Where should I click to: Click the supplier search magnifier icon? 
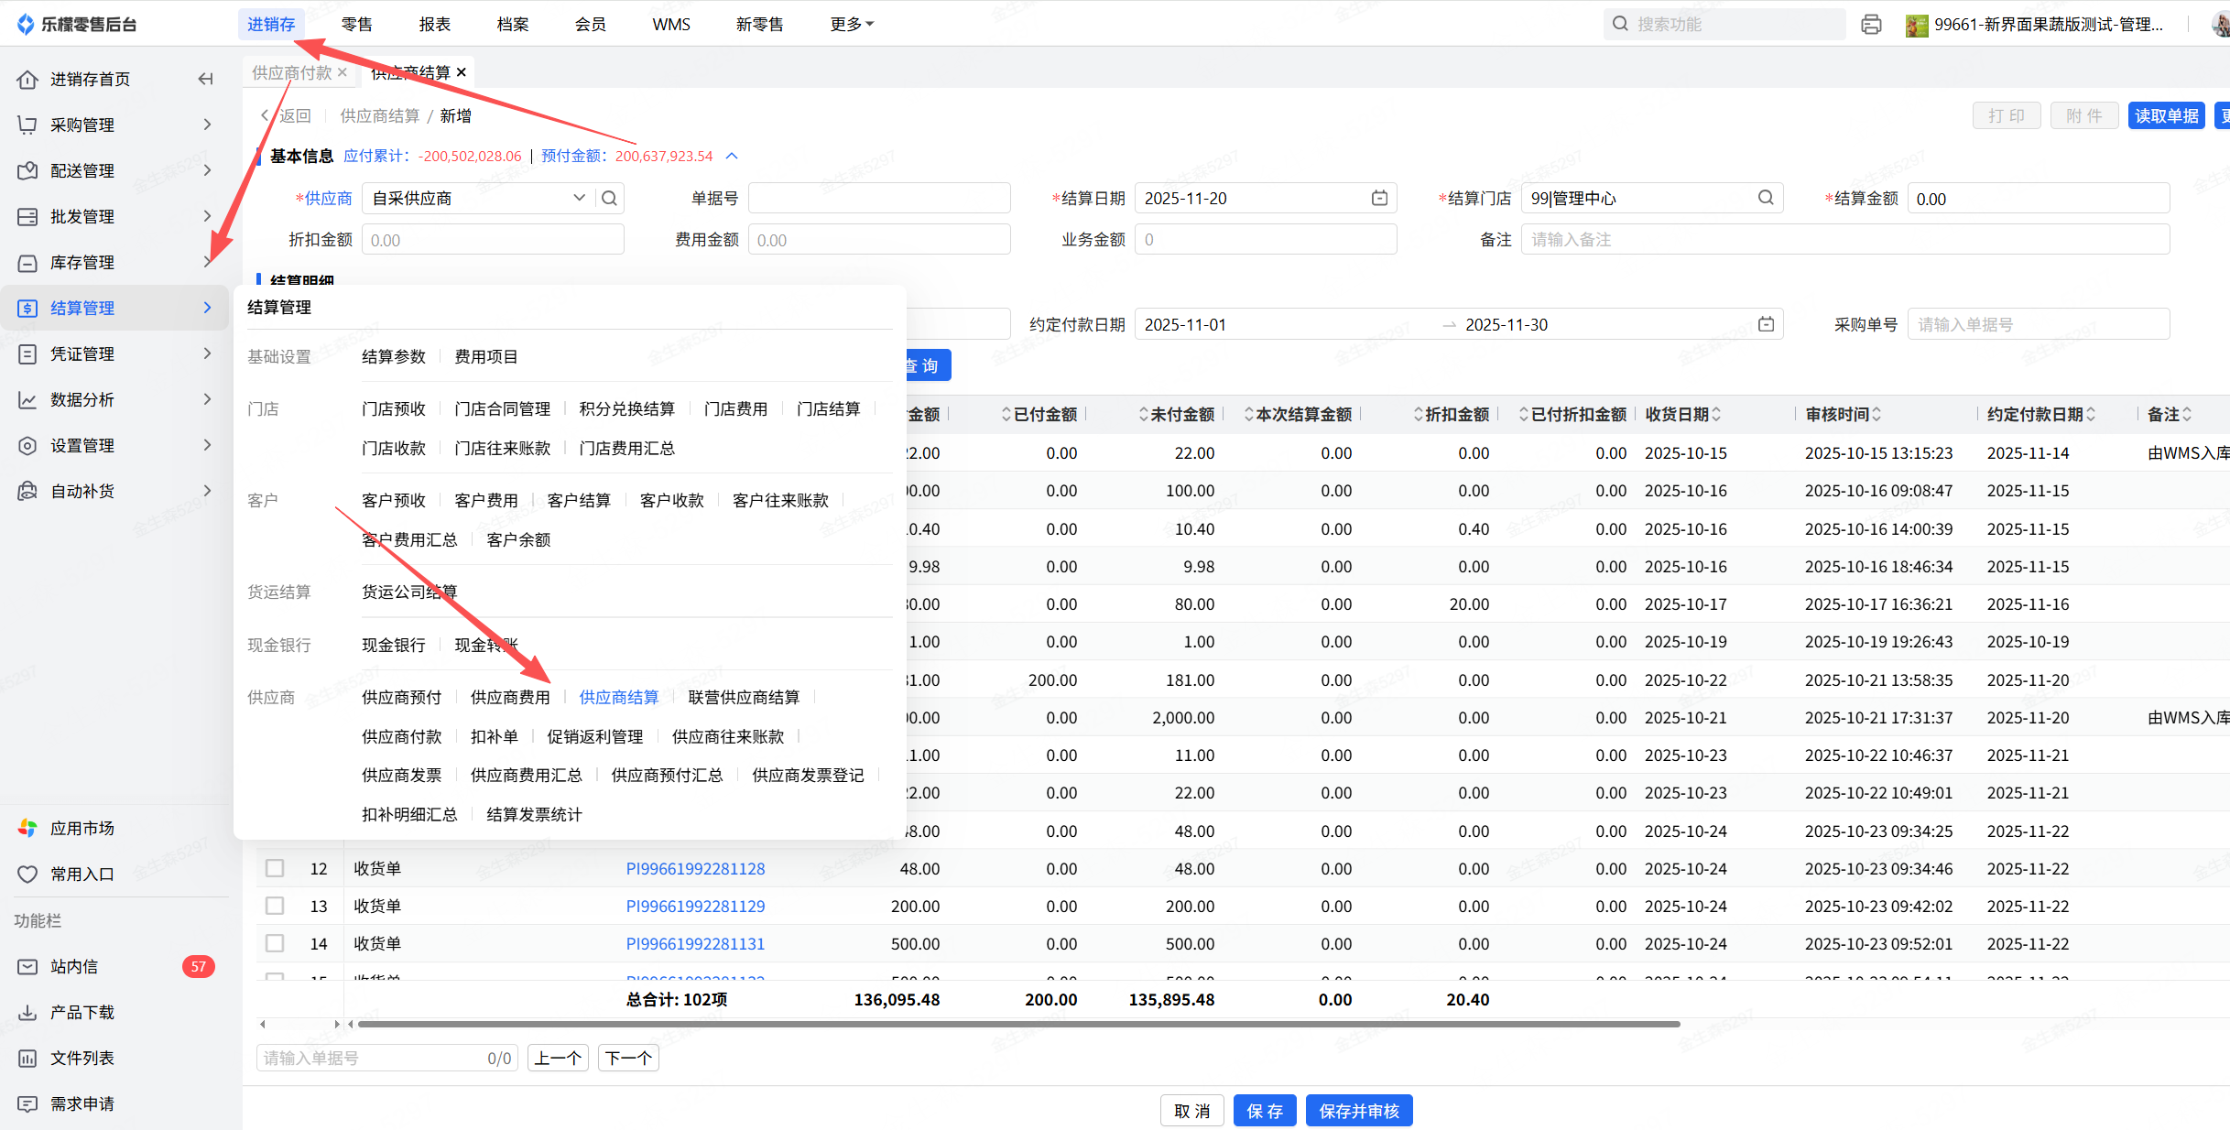coord(610,198)
